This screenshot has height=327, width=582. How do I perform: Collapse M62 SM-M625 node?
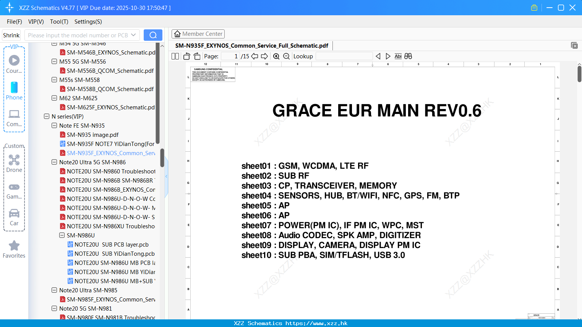coord(54,98)
